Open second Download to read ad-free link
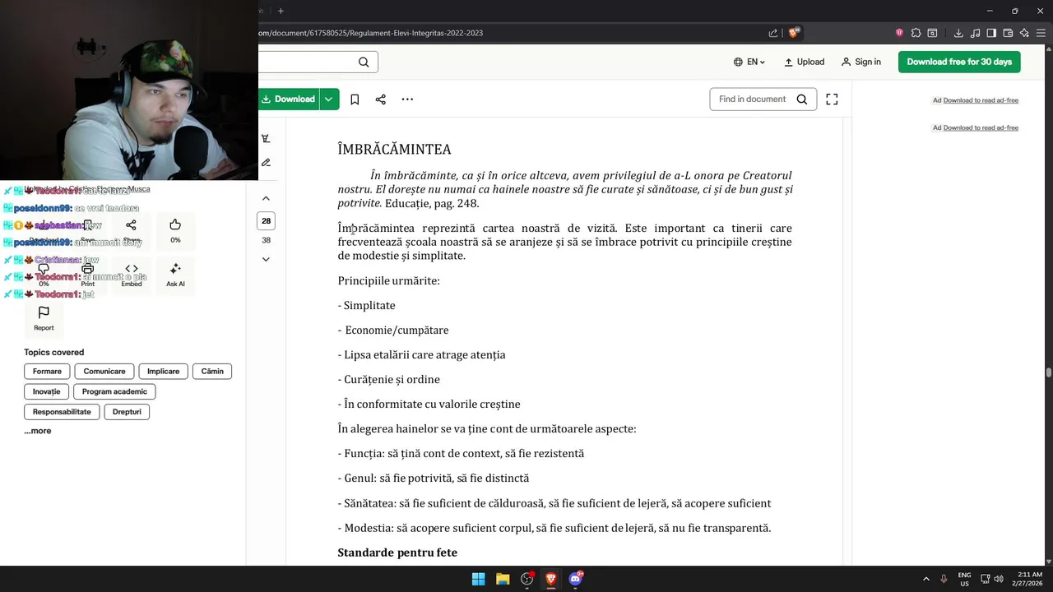This screenshot has height=592, width=1053. click(x=981, y=127)
